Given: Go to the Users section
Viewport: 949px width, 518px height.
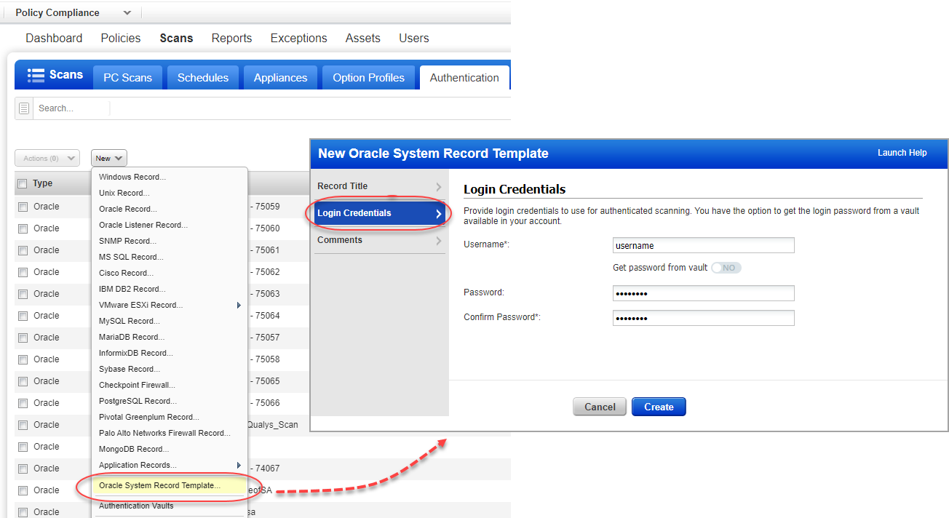Looking at the screenshot, I should click(414, 38).
